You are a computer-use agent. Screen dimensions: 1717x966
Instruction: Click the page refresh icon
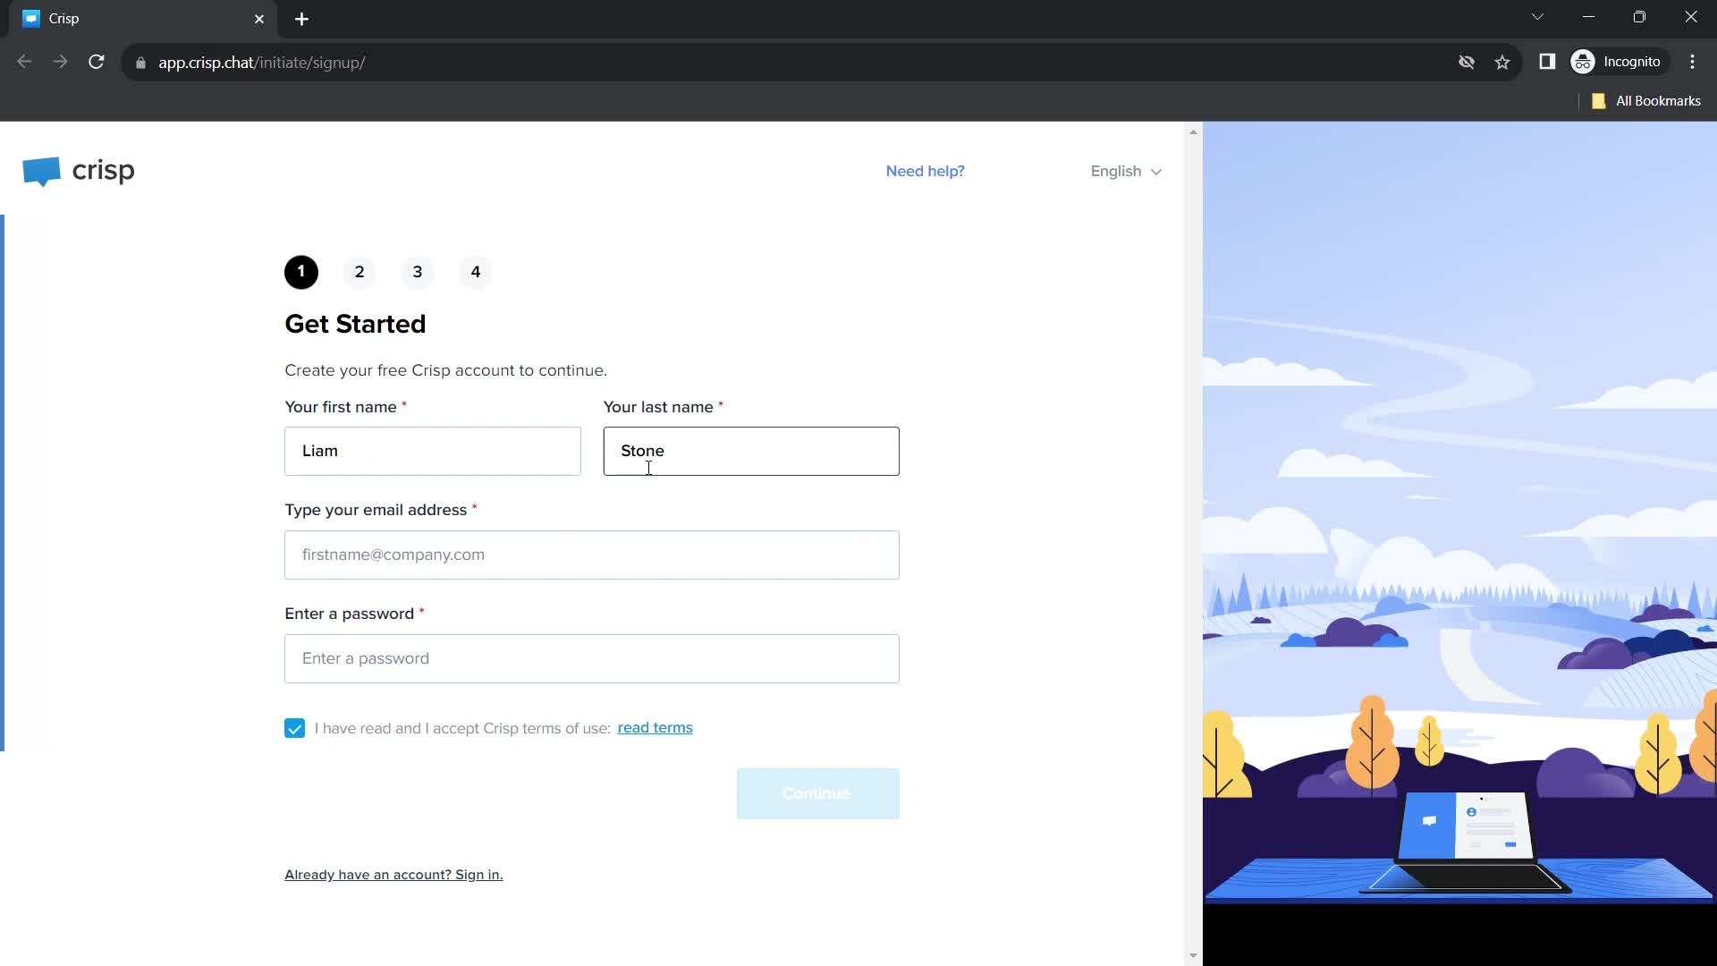[97, 63]
